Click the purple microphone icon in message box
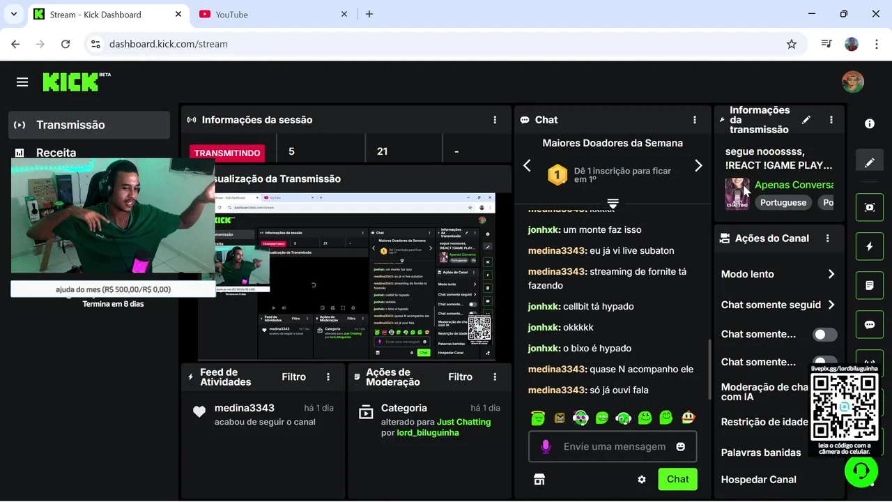The height and width of the screenshot is (502, 892). click(x=546, y=446)
